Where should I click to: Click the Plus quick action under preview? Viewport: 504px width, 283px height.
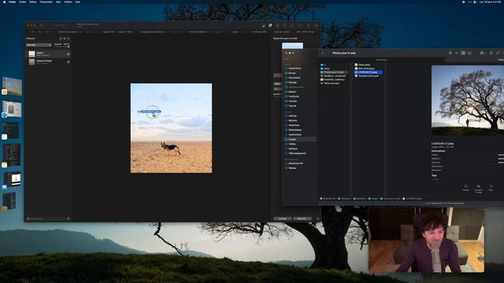(491, 187)
